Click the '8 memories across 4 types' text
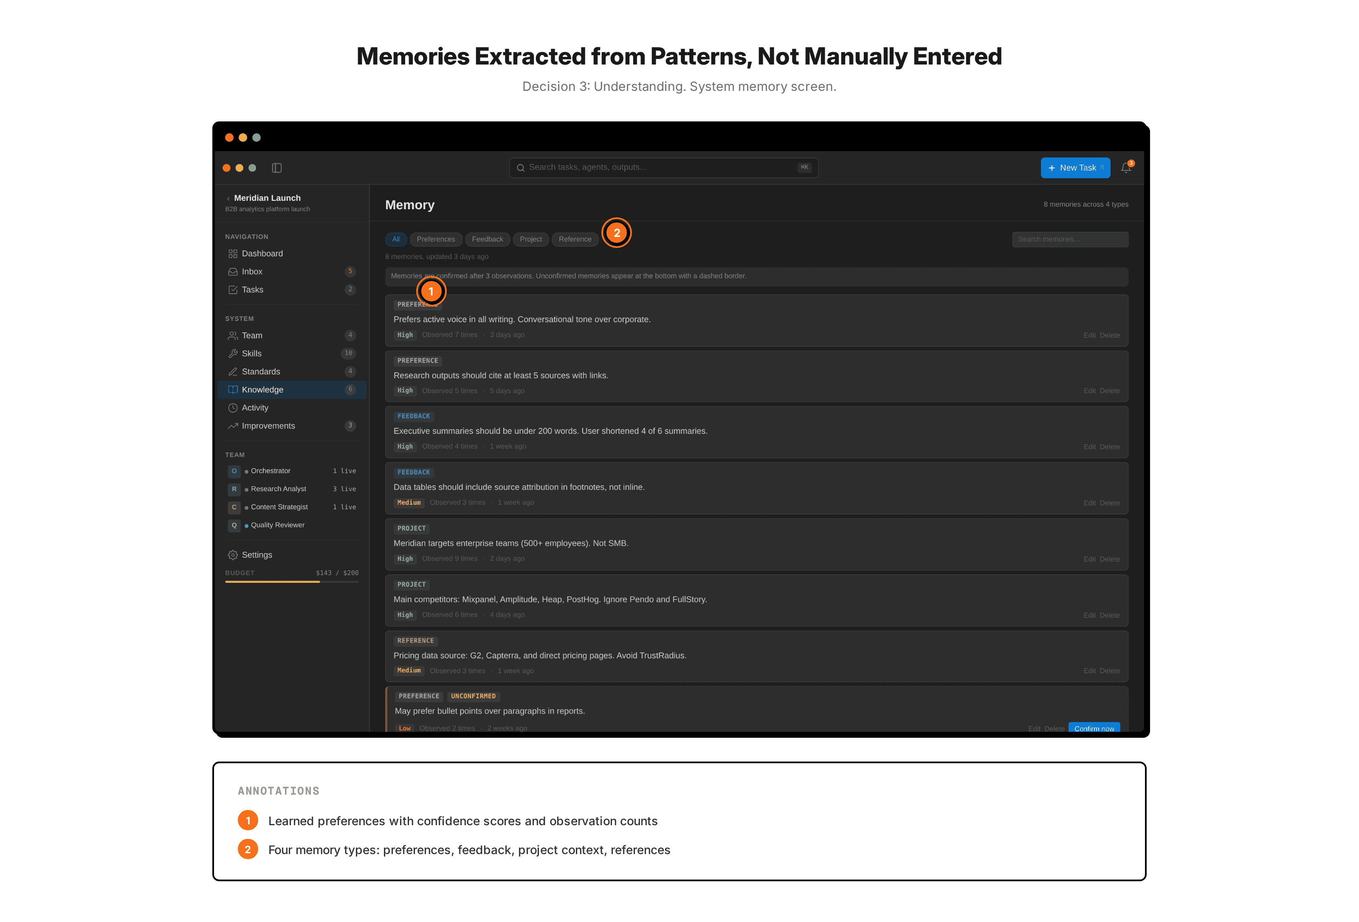 point(1086,205)
